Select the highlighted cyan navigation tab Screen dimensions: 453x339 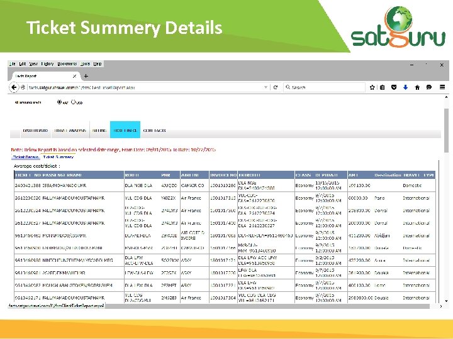pyautogui.click(x=125, y=130)
